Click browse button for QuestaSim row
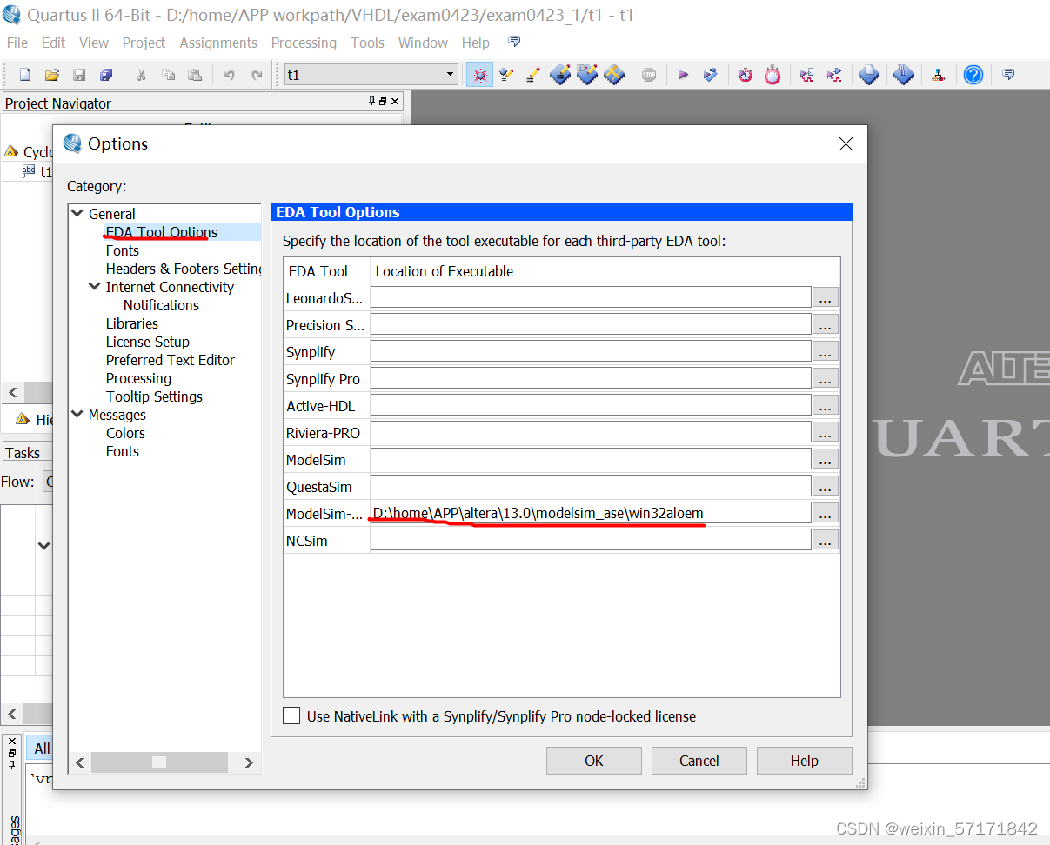This screenshot has height=845, width=1050. [x=826, y=487]
